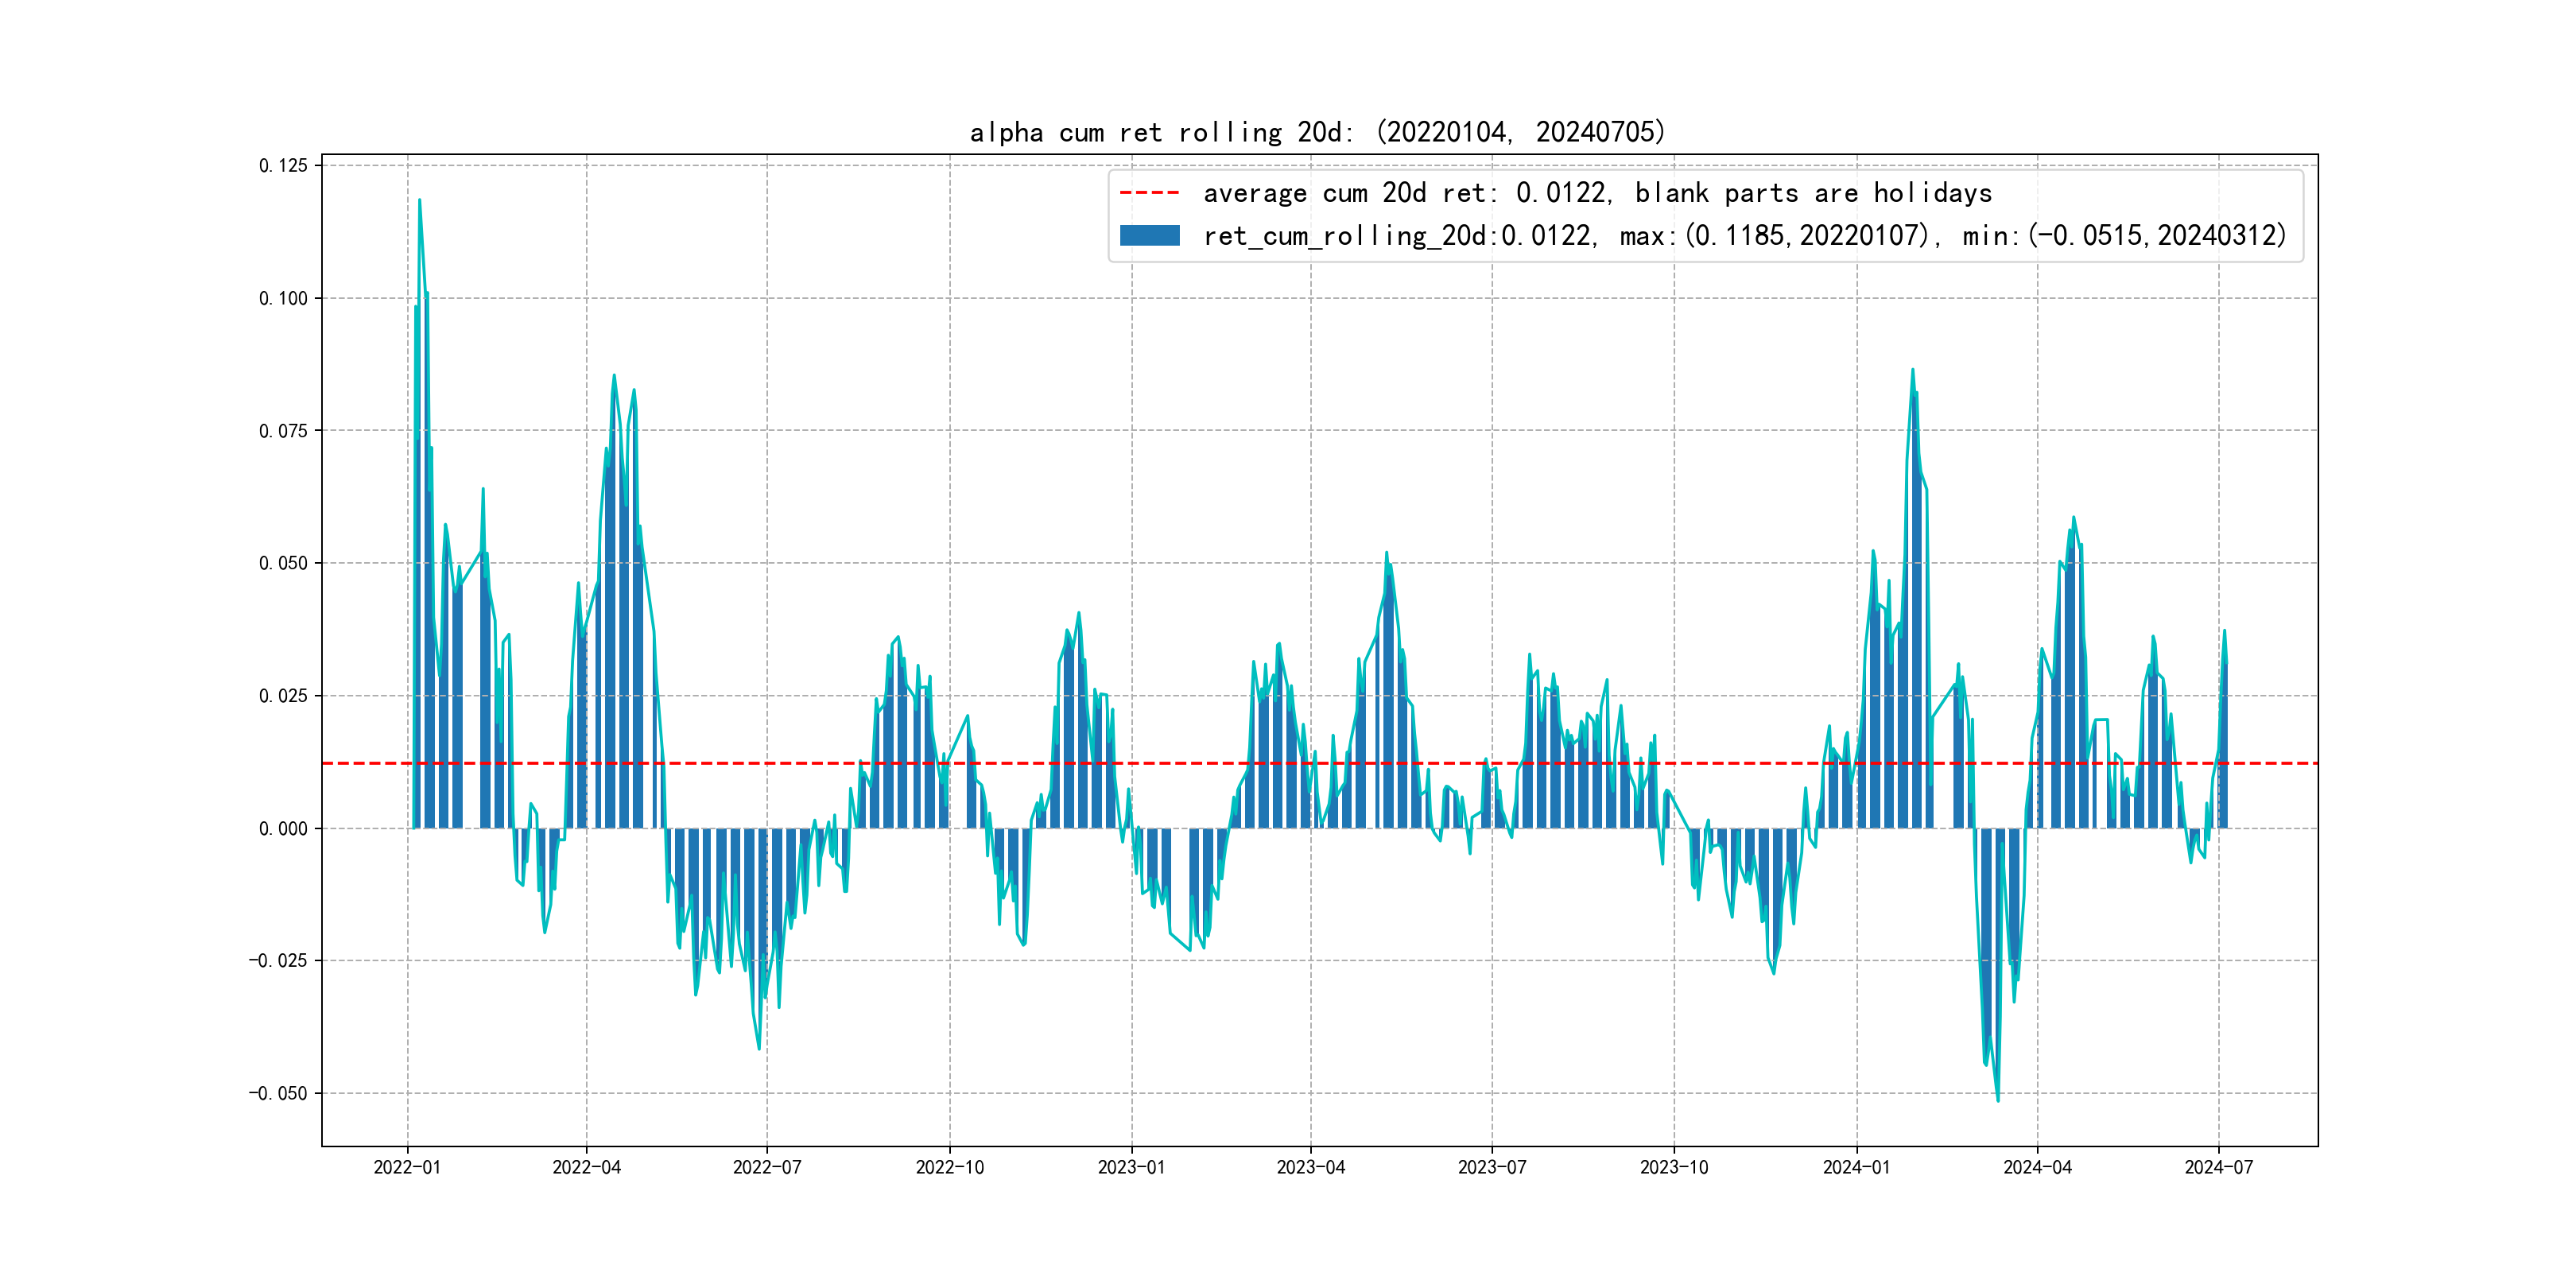Click the 2023-10 x-axis label
Viewport: 2576px width, 1288px height.
click(1674, 1167)
